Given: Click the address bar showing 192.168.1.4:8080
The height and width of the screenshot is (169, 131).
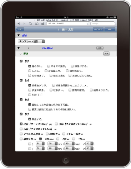Looking at the screenshot, I should pos(68,24).
